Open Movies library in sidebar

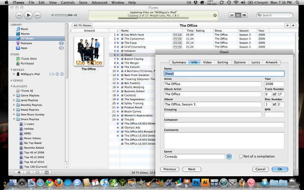(x=25, y=34)
